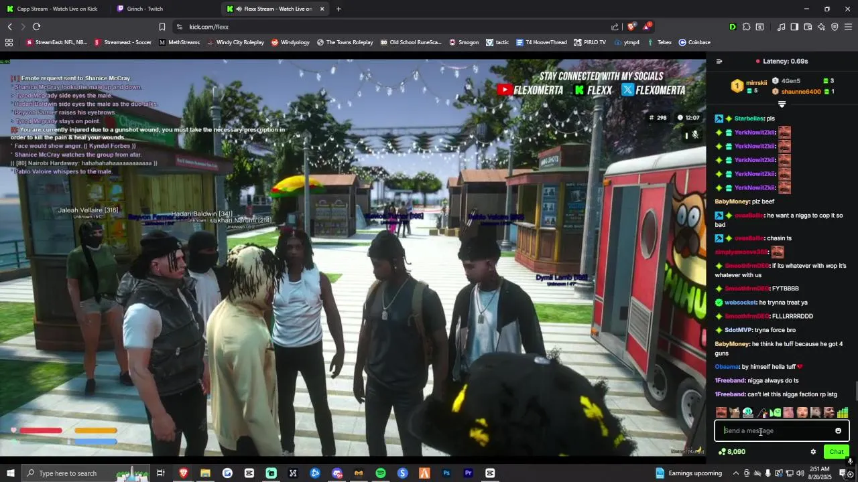
Task: Expand leaderboard with down chevron
Action: pos(782,104)
